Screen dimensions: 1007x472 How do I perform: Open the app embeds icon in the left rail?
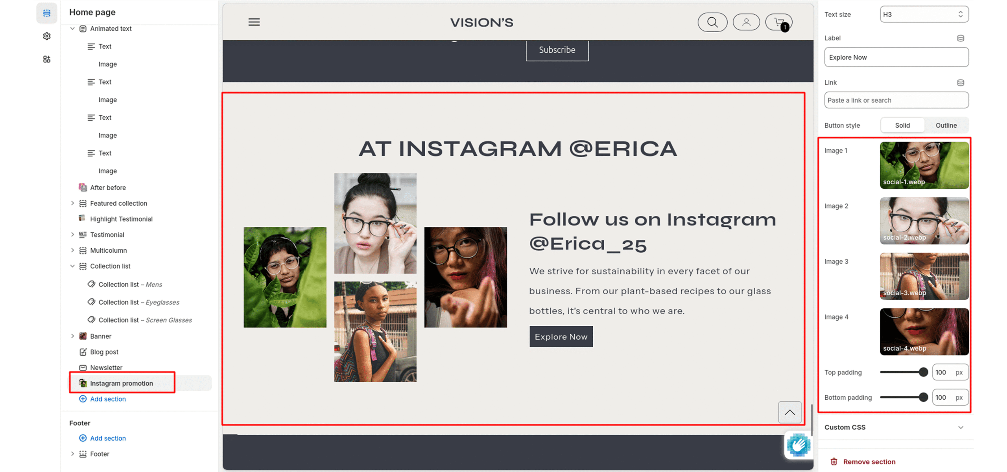pyautogui.click(x=46, y=59)
